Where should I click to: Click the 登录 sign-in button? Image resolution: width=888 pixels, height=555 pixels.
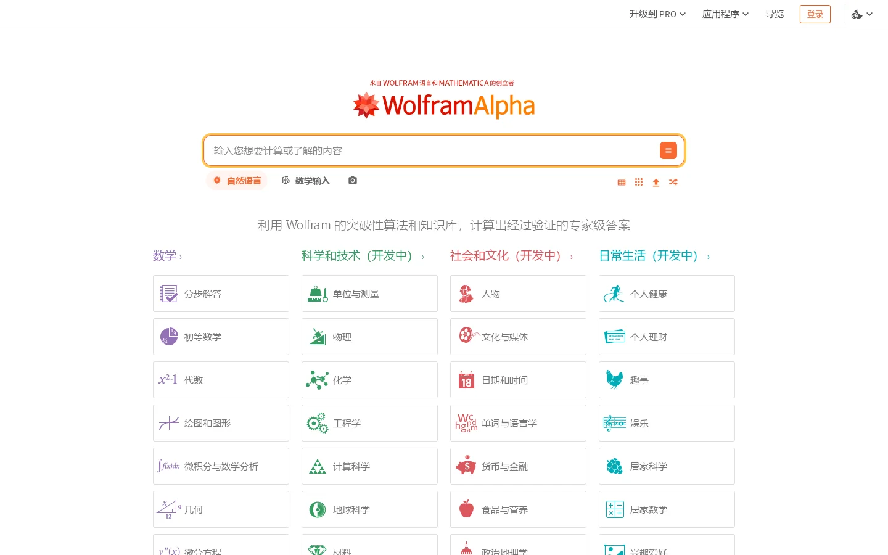click(815, 14)
